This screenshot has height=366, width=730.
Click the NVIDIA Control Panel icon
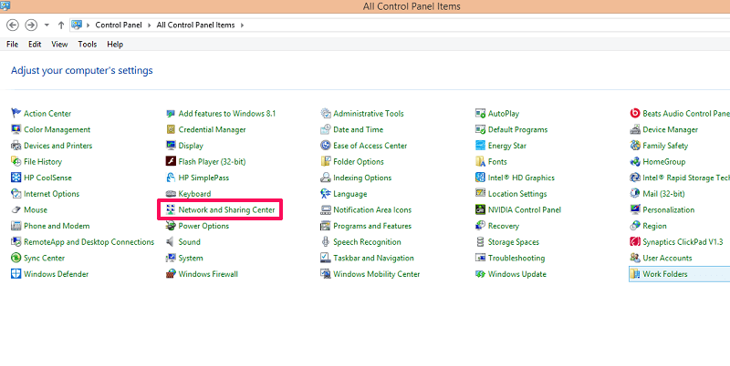tap(480, 210)
